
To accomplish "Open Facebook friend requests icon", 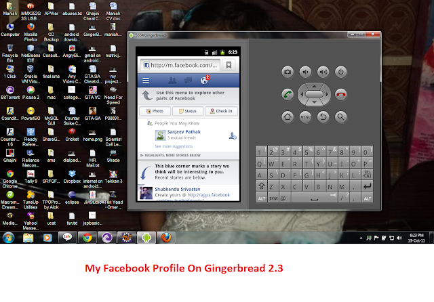I will click(172, 81).
